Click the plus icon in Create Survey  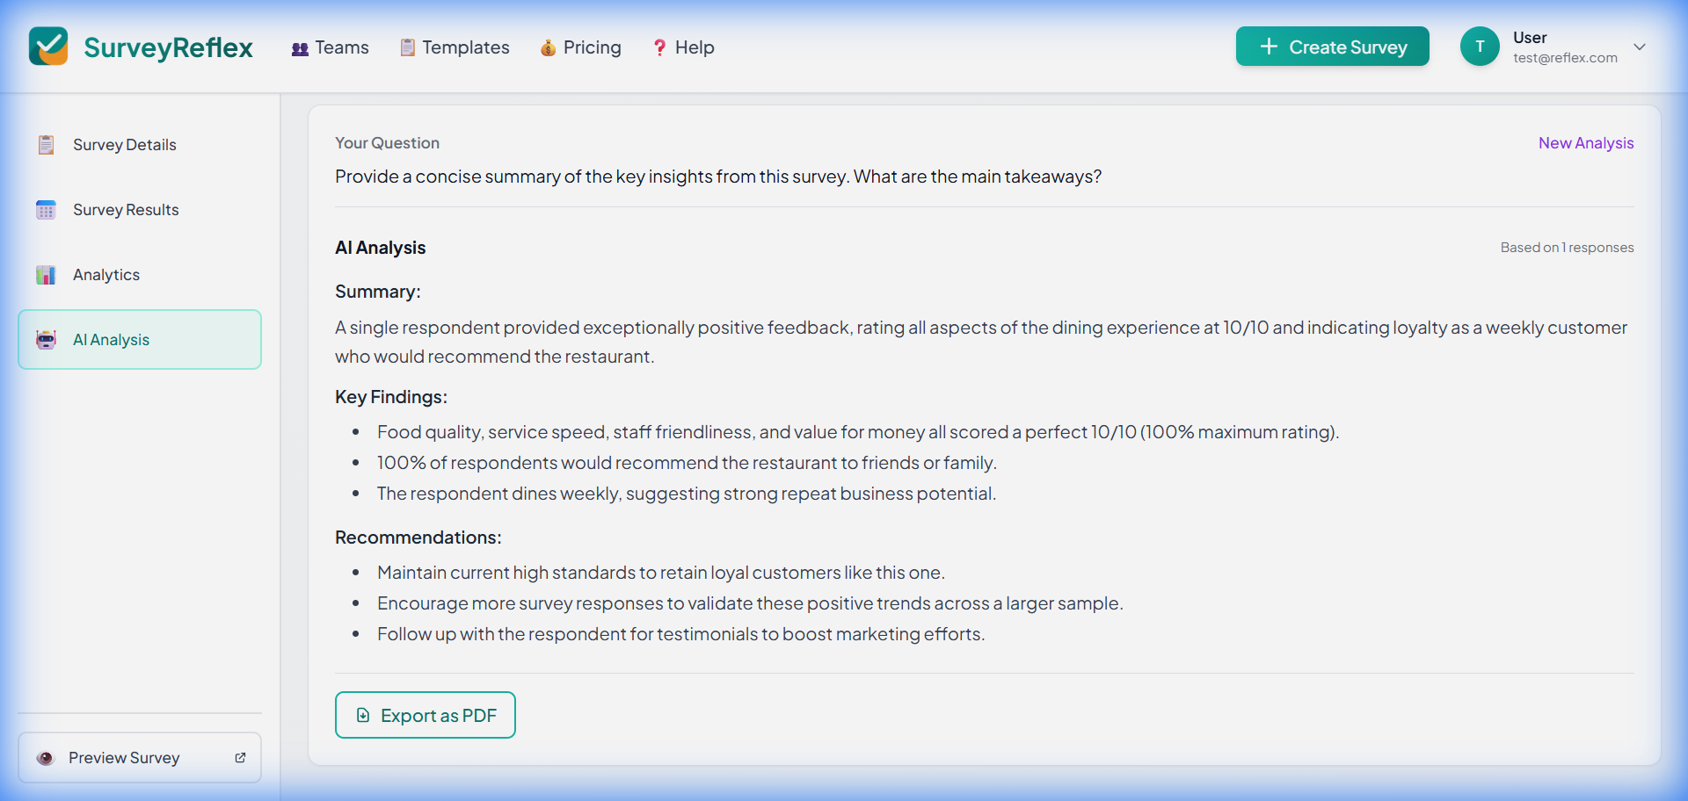click(1269, 47)
